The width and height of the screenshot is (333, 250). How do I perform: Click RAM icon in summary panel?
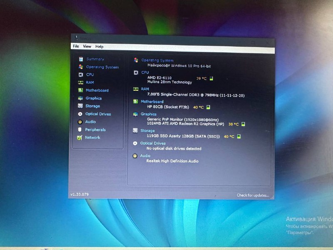(136, 89)
